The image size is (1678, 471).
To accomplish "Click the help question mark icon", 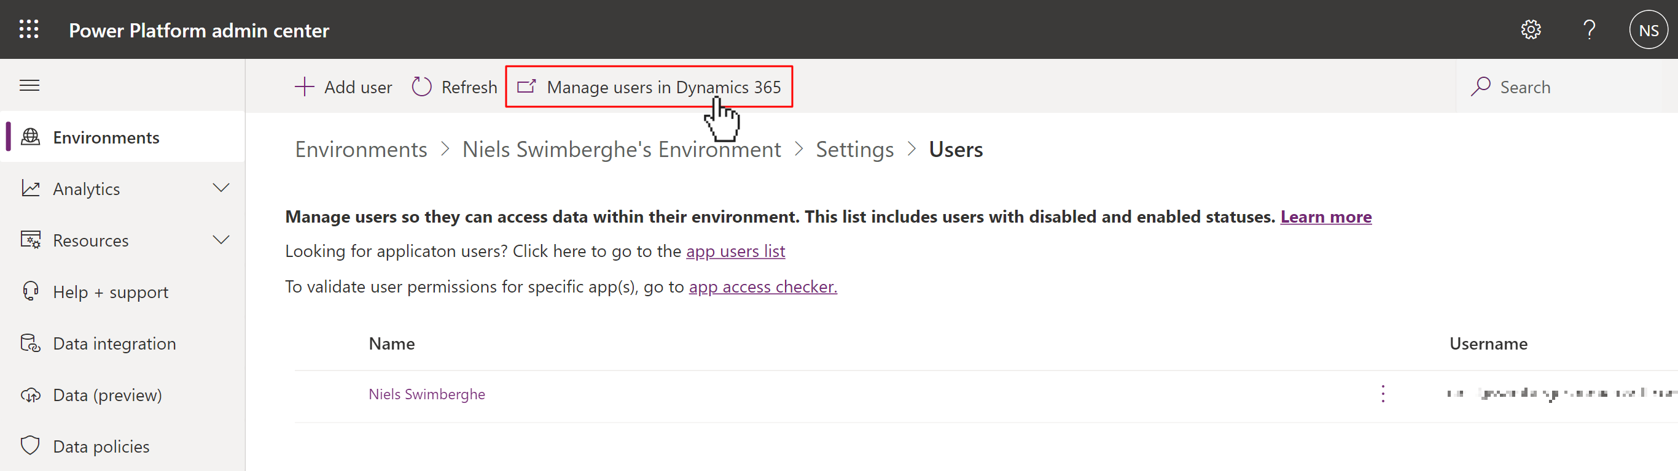I will tap(1590, 29).
